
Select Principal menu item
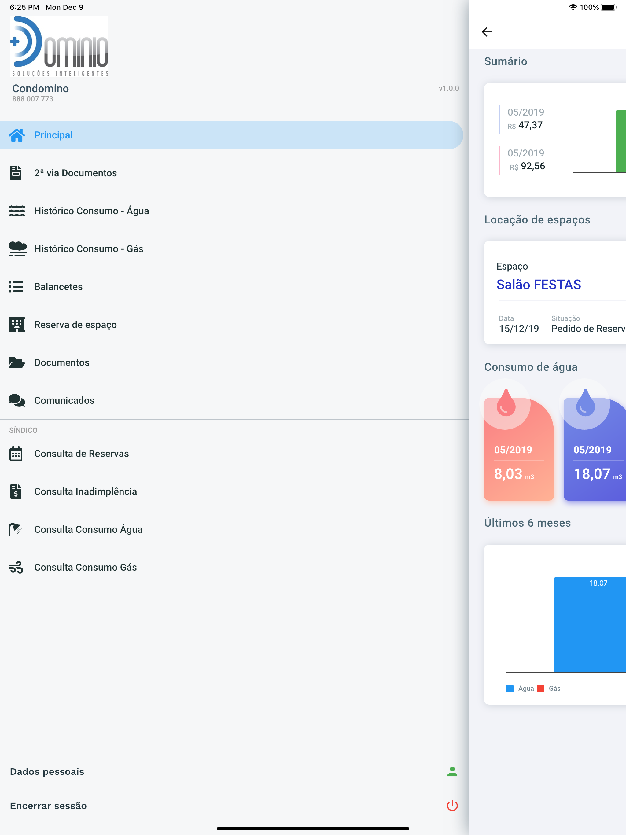231,135
